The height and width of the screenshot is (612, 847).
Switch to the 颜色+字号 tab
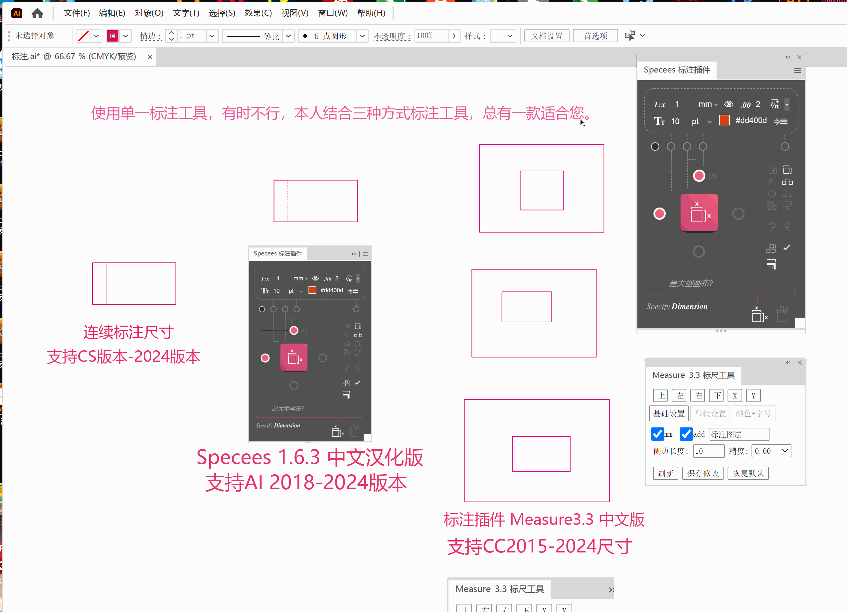753,413
